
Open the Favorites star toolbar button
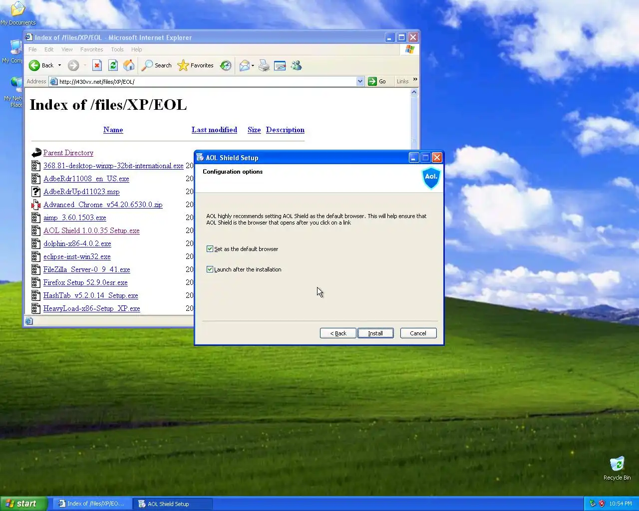pos(196,65)
